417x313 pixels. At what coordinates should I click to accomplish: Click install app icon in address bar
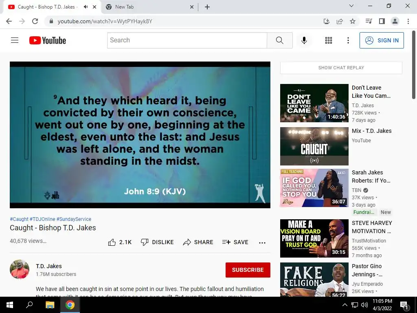[326, 21]
